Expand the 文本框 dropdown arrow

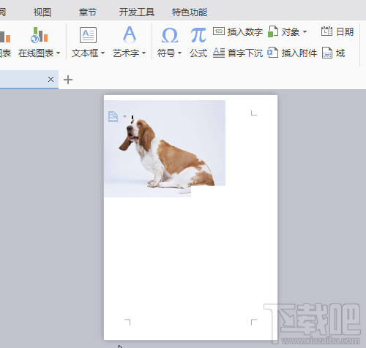click(102, 53)
